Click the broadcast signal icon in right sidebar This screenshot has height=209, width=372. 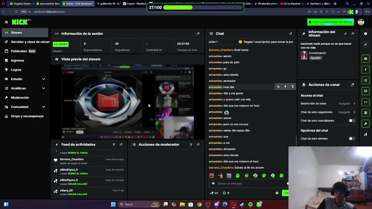pos(366,102)
